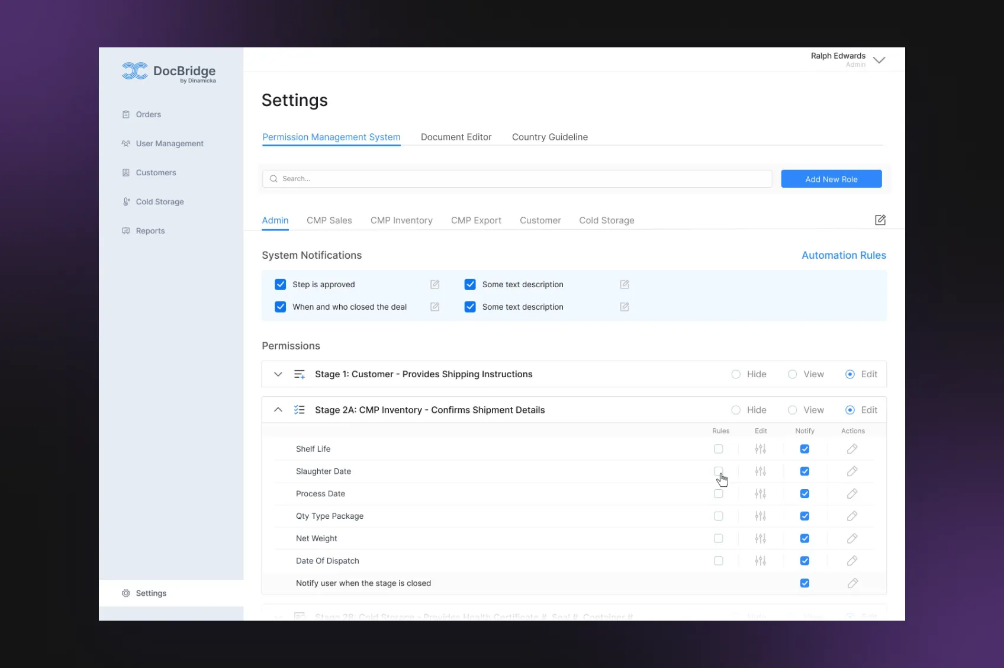Select the CMP Export role tab
The height and width of the screenshot is (668, 1004).
coord(475,220)
